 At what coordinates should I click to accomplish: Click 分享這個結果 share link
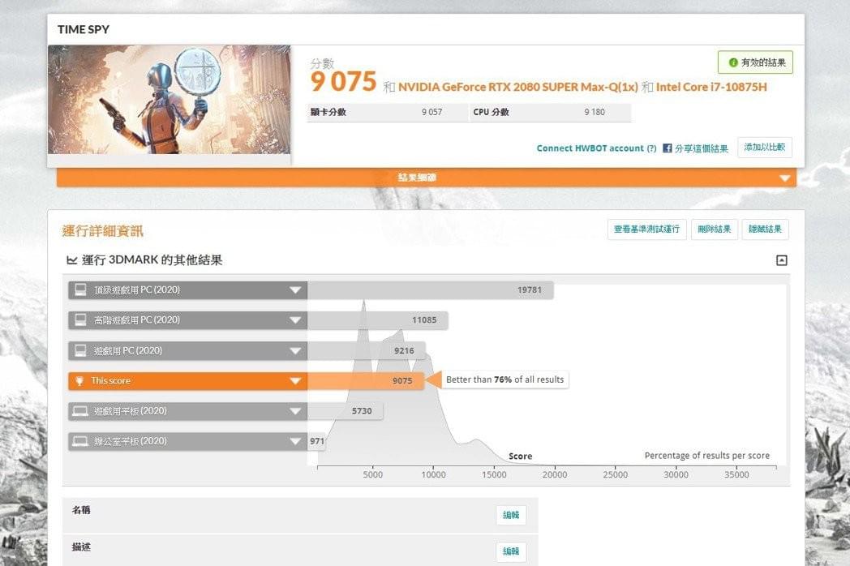(702, 148)
